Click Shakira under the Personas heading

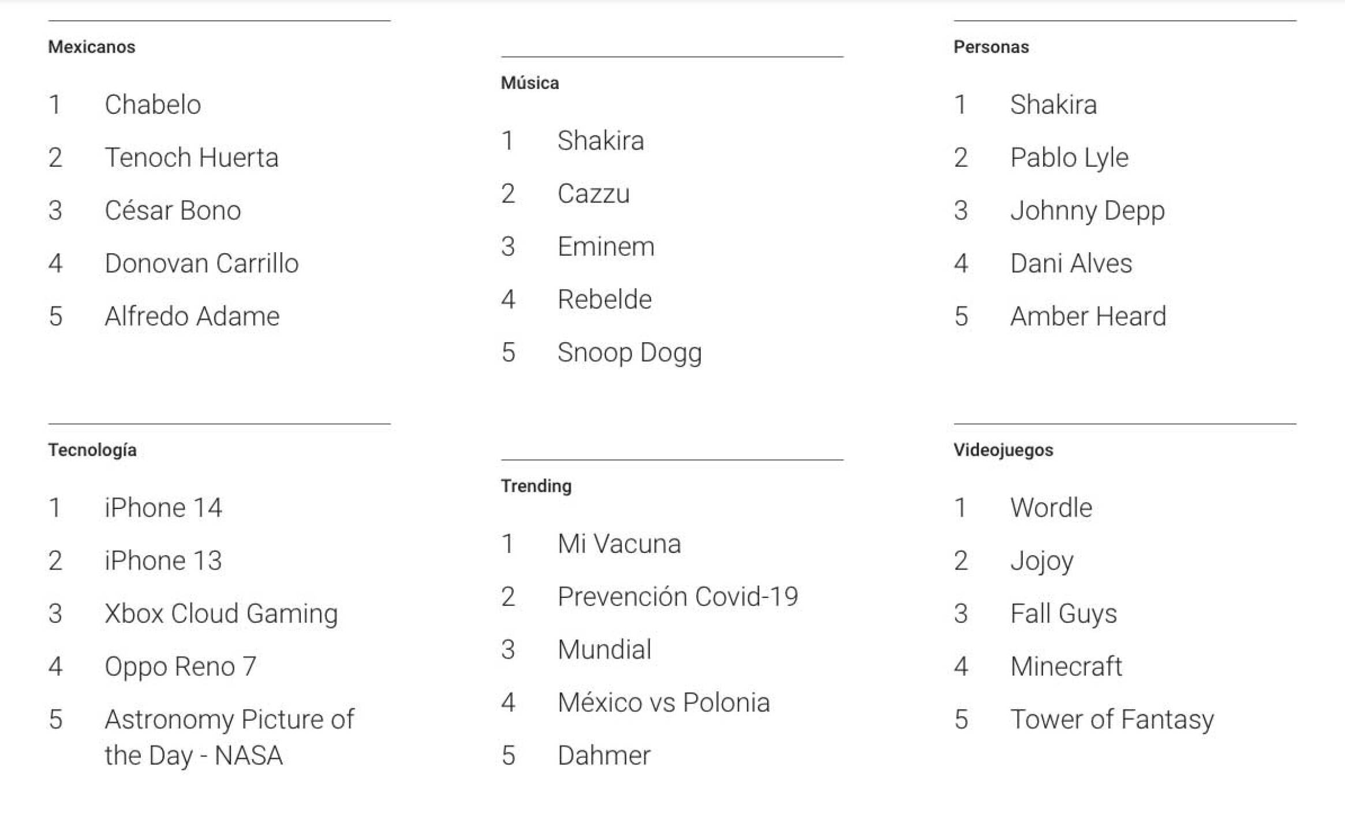pos(1053,104)
